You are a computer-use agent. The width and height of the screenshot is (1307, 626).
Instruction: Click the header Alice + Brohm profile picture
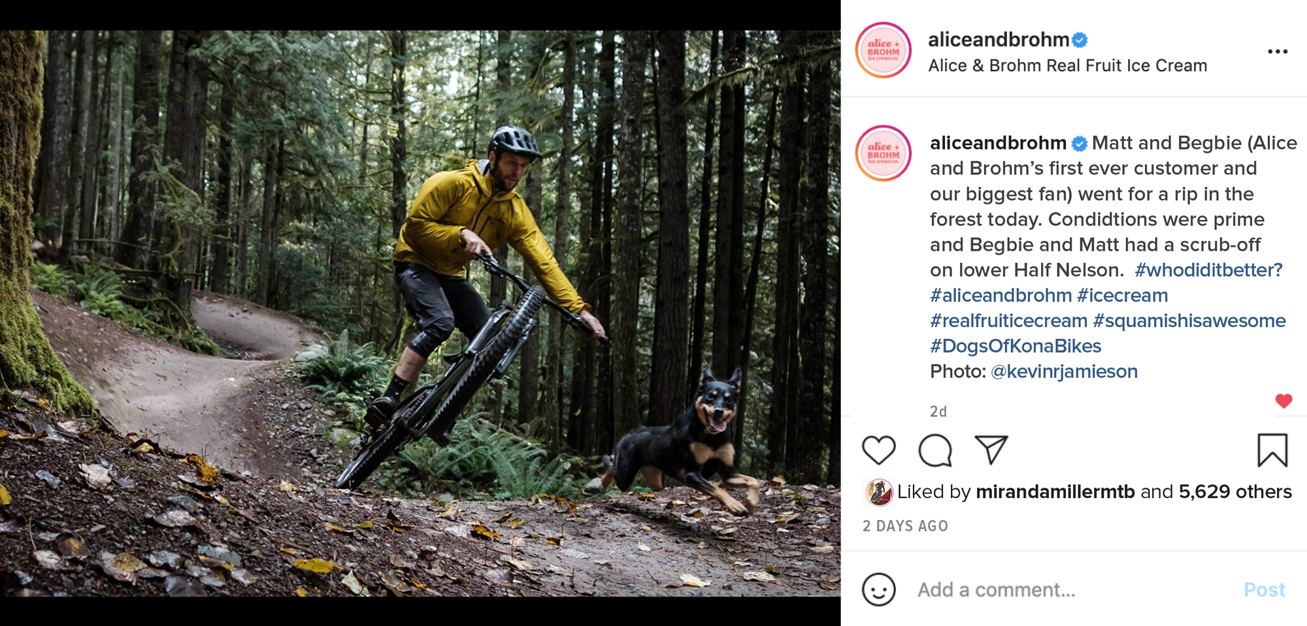click(x=884, y=50)
